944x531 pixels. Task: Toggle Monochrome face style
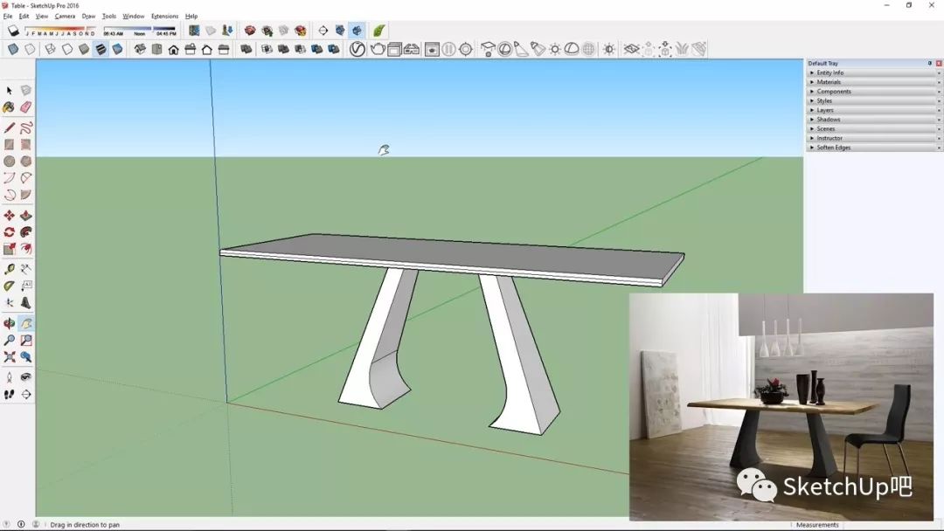(117, 50)
